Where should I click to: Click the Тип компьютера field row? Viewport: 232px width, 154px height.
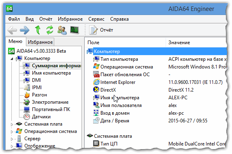119,59
